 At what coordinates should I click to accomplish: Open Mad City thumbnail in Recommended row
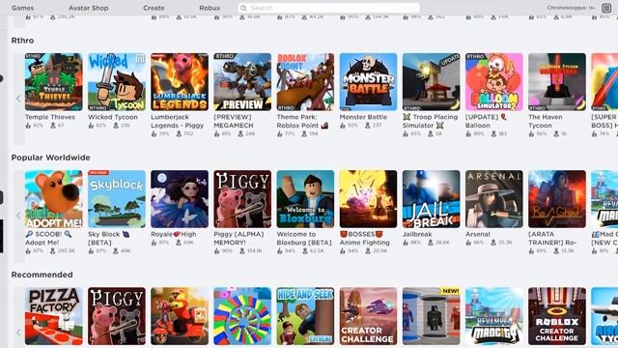pos(493,316)
